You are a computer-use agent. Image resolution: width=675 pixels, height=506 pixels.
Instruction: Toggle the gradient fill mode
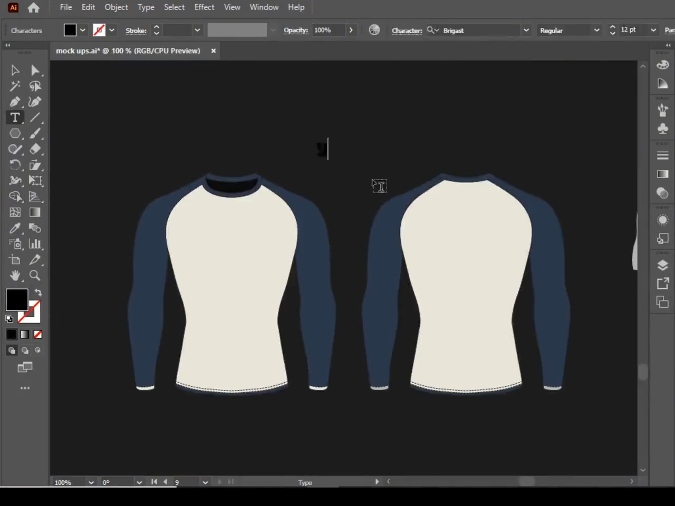pyautogui.click(x=24, y=334)
